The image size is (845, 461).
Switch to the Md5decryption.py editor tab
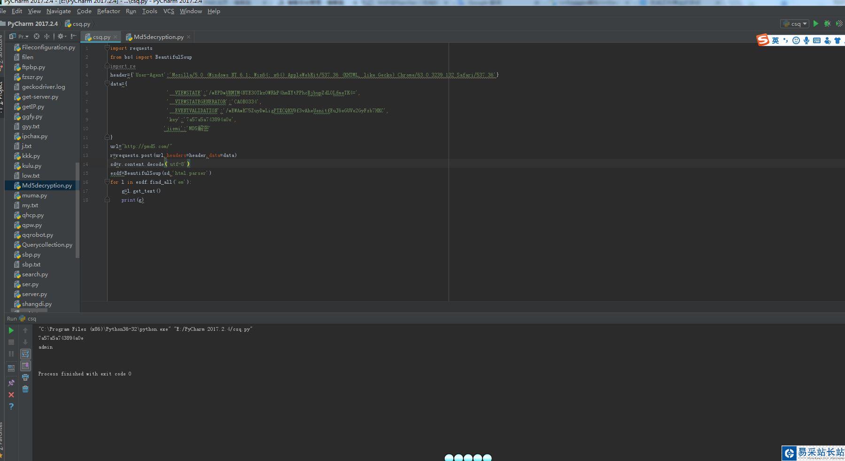158,37
